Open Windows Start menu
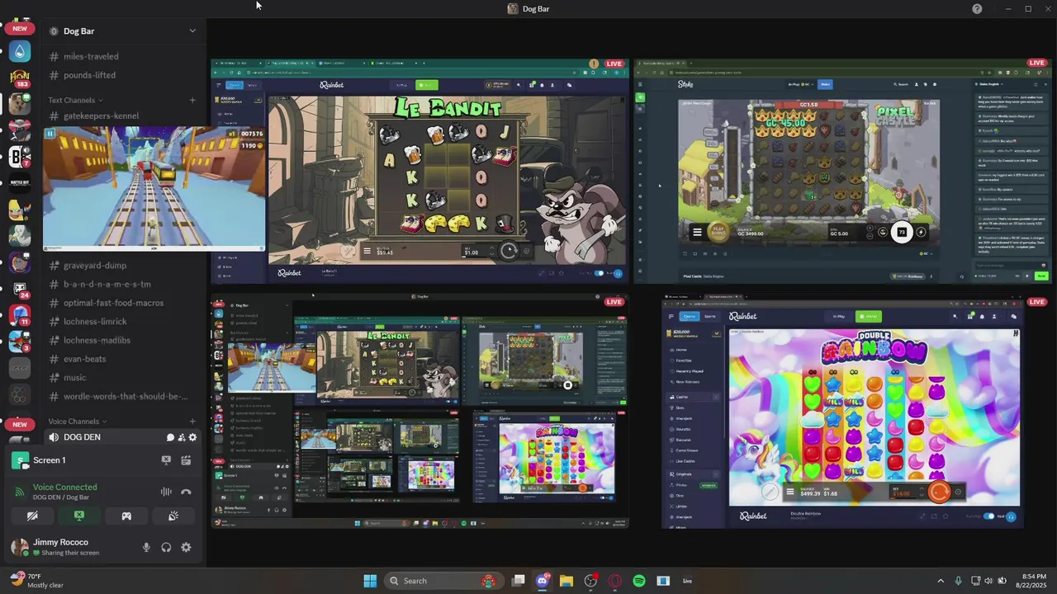Image resolution: width=1057 pixels, height=594 pixels. coord(370,581)
